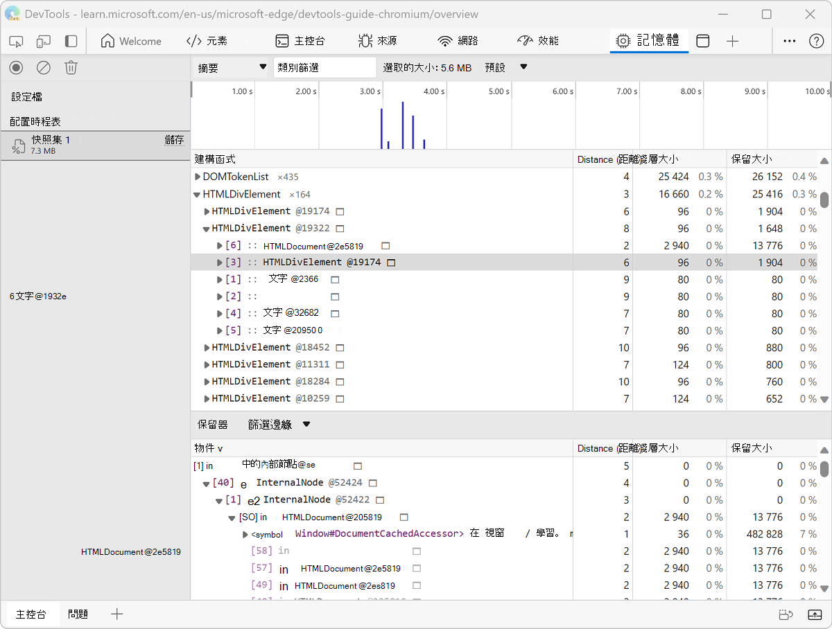Viewport: 832px width, 629px height.
Task: Open the DevTools help icon
Action: [816, 42]
